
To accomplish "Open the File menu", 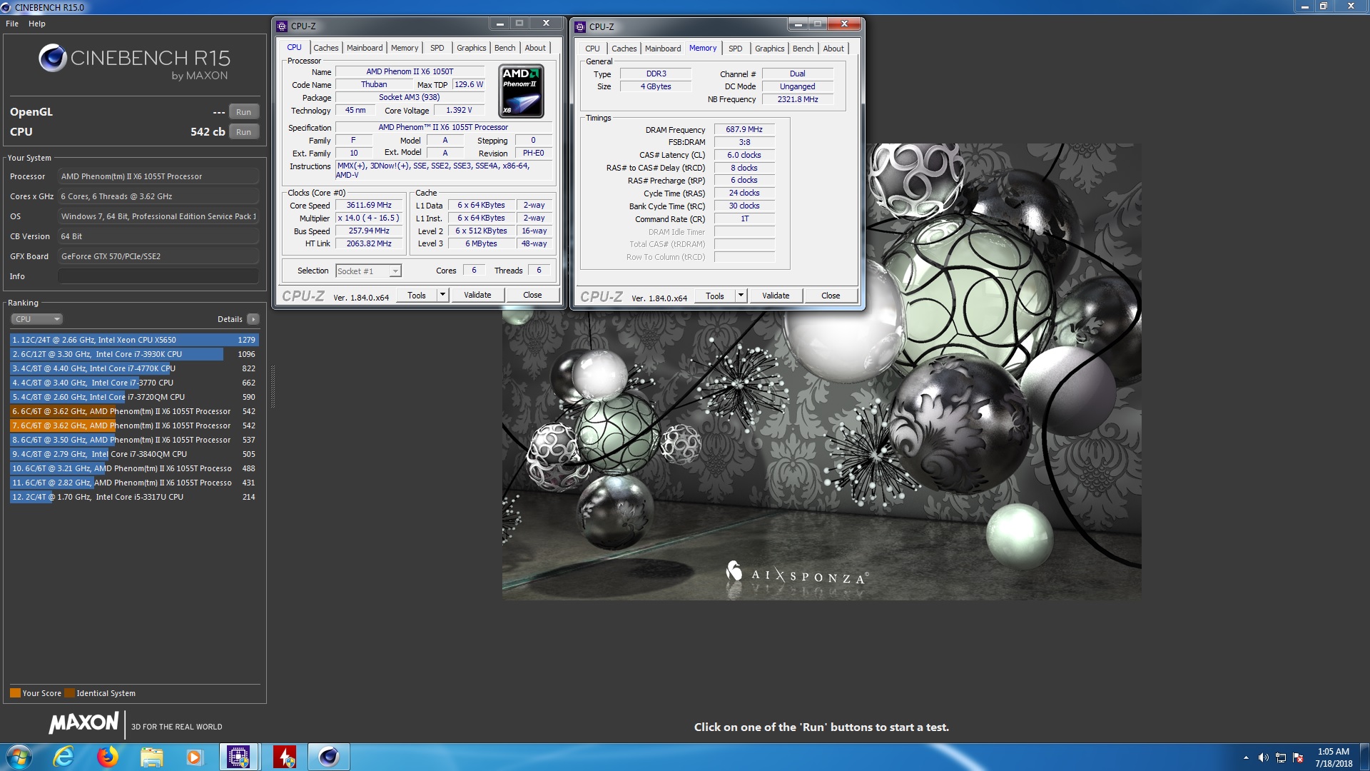I will [12, 24].
